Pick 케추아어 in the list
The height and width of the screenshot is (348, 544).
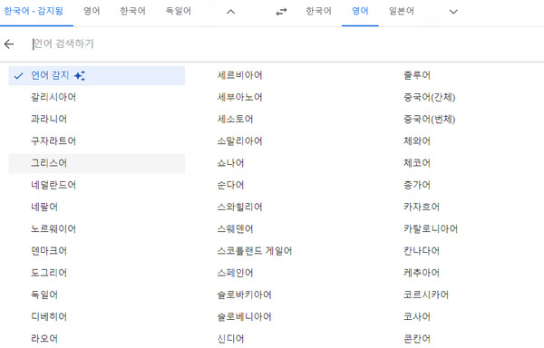(x=422, y=273)
